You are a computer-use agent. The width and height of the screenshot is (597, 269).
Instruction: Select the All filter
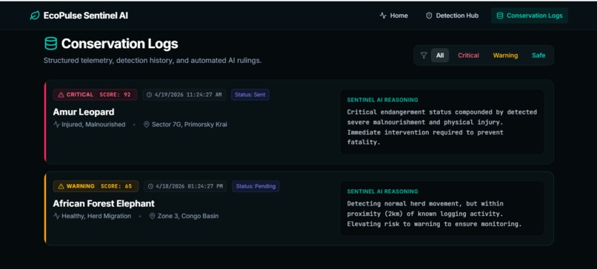coord(440,55)
